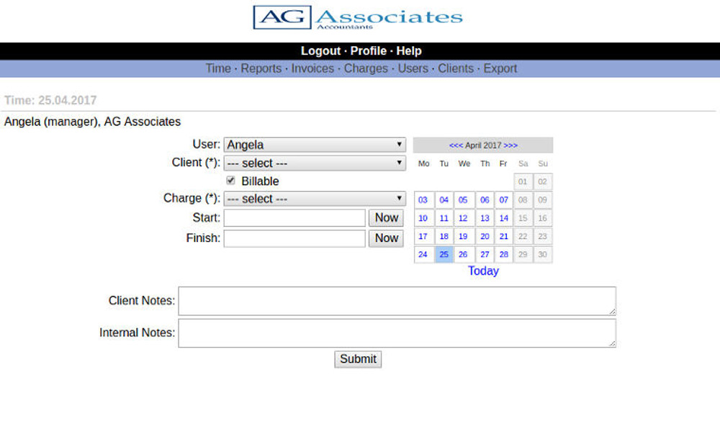Viewport: 720px width, 432px height.
Task: Click the Logout link
Action: (320, 51)
